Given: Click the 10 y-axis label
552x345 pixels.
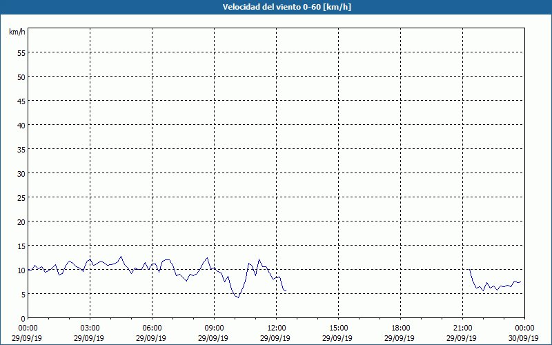Looking at the screenshot, I should click(x=21, y=270).
